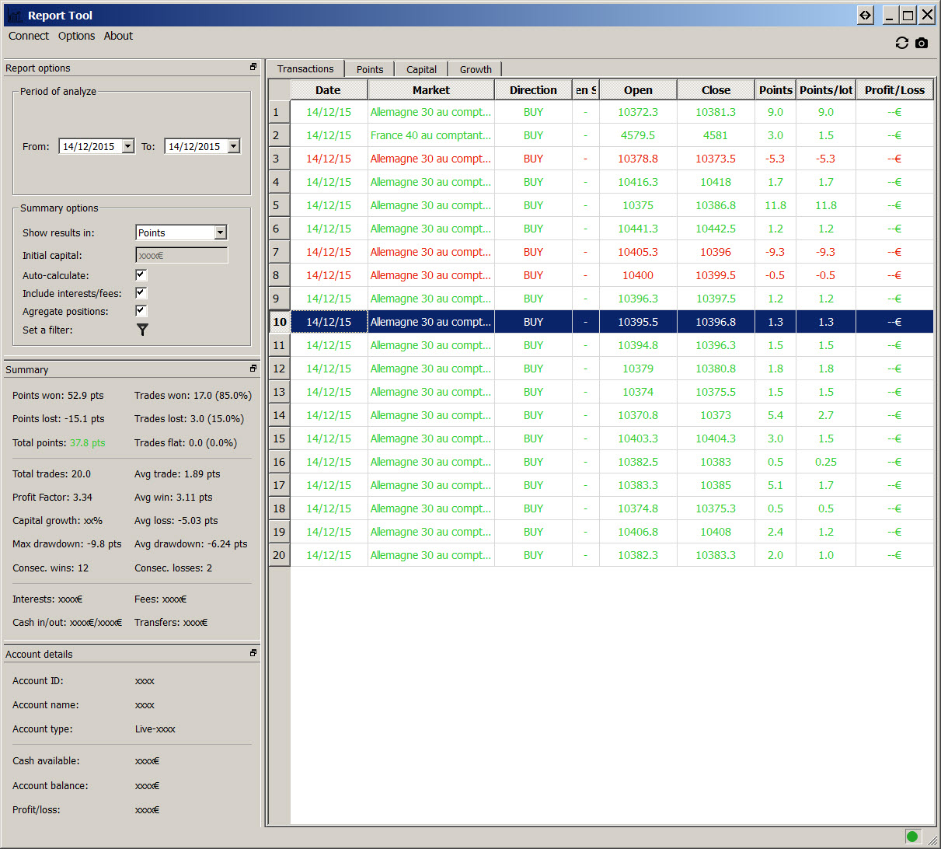Open the Connect menu
This screenshot has height=849, width=941.
point(29,36)
